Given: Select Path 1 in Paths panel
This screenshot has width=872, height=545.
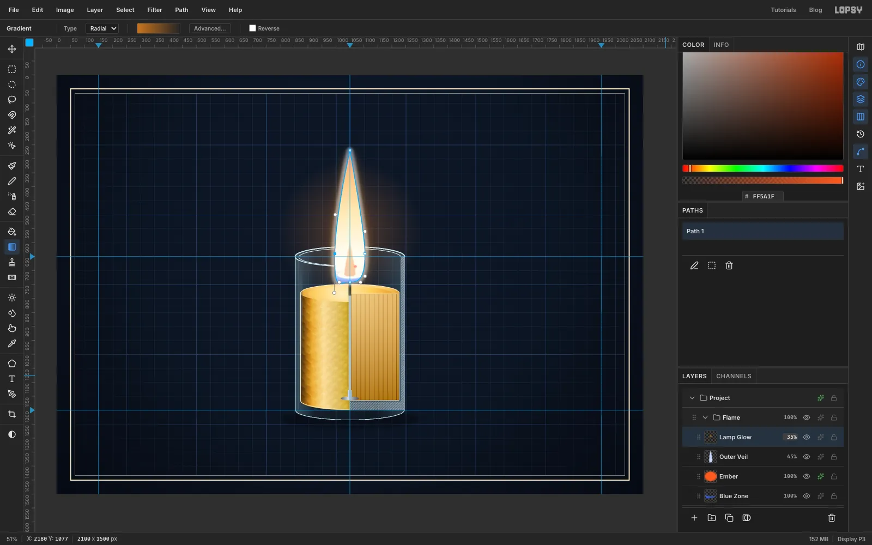Looking at the screenshot, I should (x=762, y=231).
